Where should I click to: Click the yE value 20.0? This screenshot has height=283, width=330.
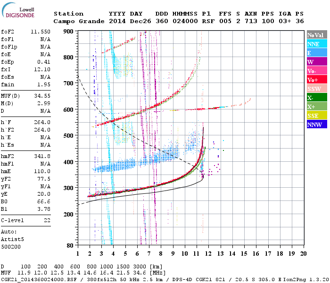(x=44, y=194)
